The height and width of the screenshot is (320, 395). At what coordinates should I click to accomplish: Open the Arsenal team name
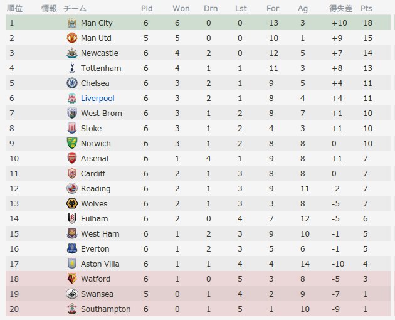(95, 158)
